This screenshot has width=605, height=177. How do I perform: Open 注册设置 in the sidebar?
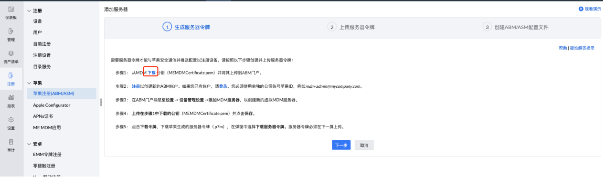tap(42, 55)
